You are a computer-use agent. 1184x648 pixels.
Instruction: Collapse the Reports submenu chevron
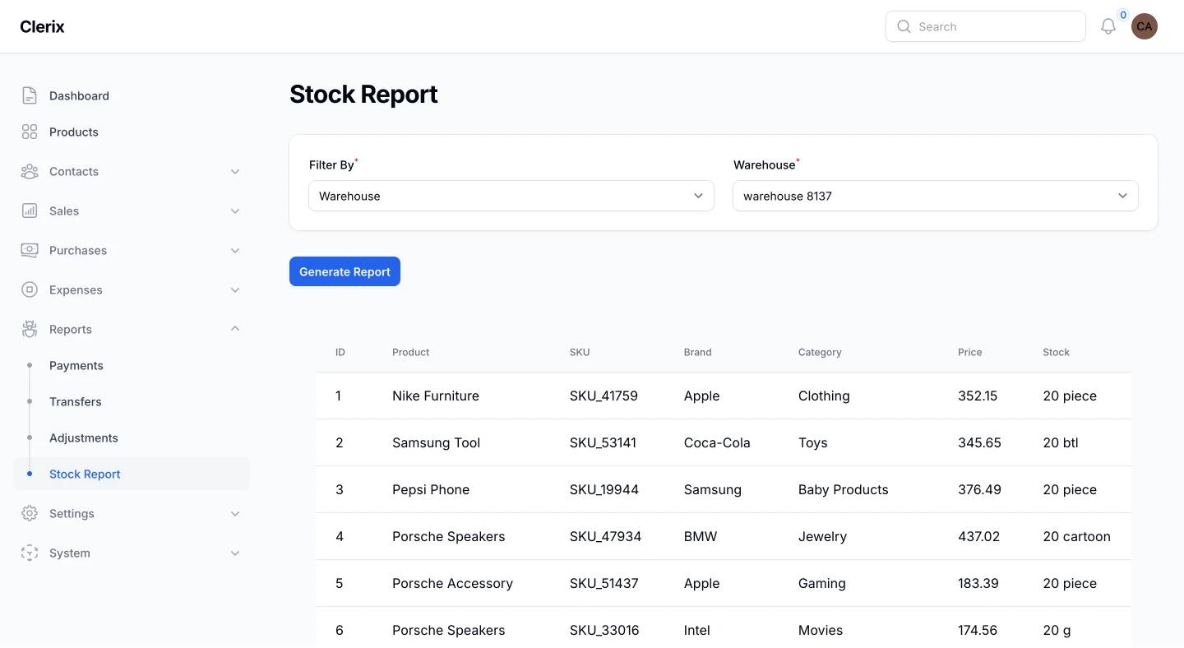[x=235, y=329]
